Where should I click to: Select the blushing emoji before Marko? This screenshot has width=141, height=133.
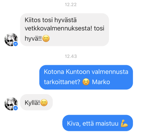click(x=86, y=82)
